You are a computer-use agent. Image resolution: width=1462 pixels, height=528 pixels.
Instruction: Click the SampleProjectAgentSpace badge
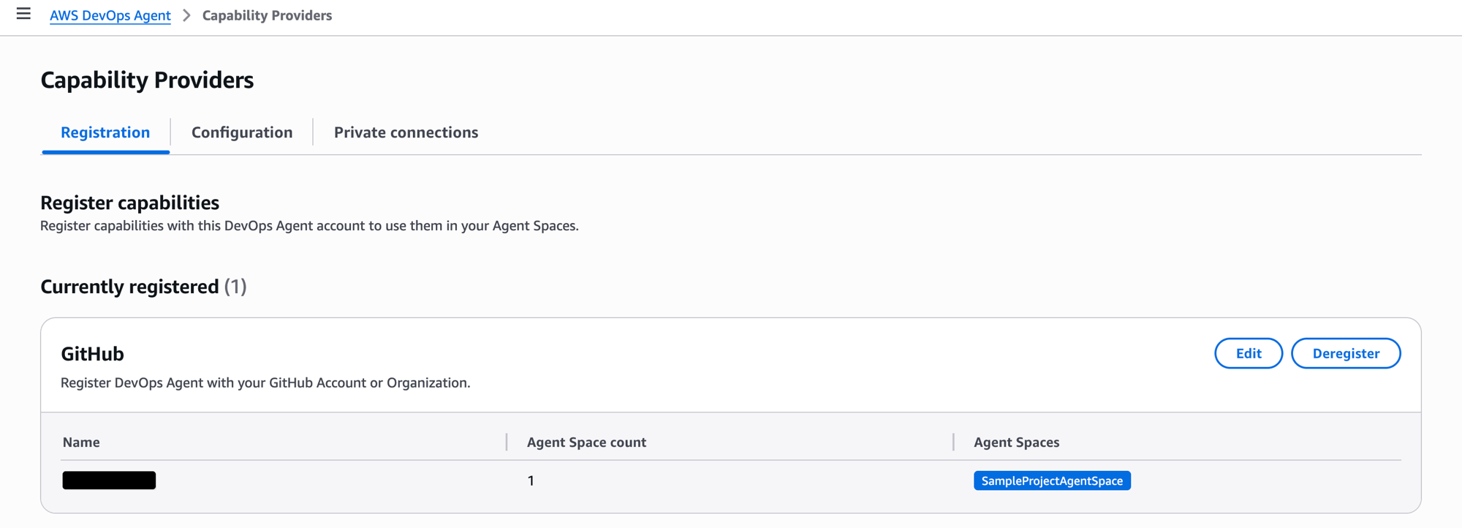(x=1051, y=480)
